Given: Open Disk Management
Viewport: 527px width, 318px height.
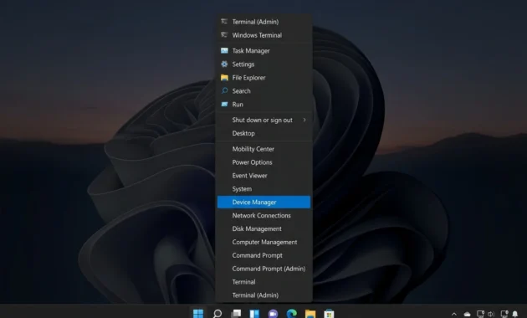Looking at the screenshot, I should [263, 229].
